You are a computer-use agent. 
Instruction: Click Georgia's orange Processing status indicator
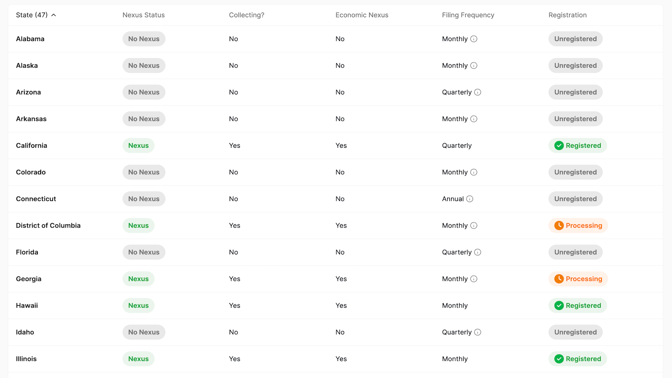pos(577,278)
